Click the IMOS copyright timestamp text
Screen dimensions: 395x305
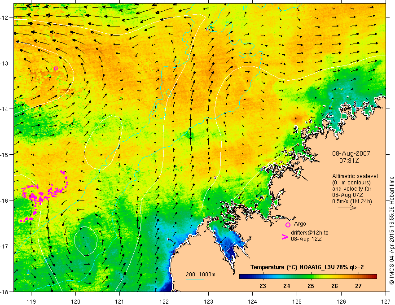click(x=391, y=231)
